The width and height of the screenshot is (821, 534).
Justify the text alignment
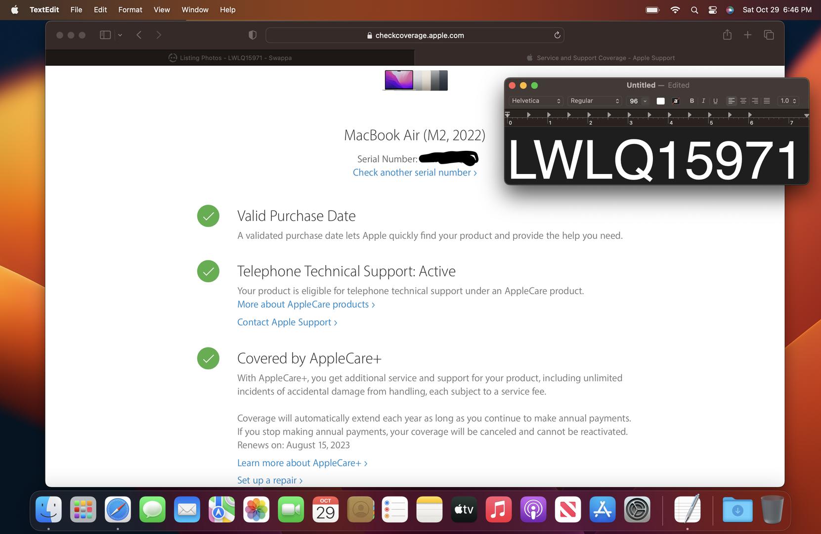(767, 101)
